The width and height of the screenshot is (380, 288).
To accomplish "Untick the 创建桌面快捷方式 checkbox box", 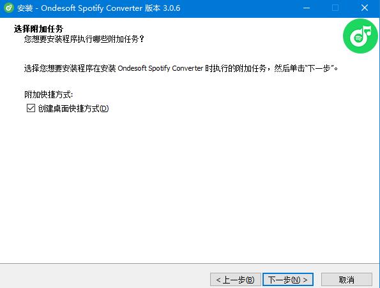I will (31, 108).
